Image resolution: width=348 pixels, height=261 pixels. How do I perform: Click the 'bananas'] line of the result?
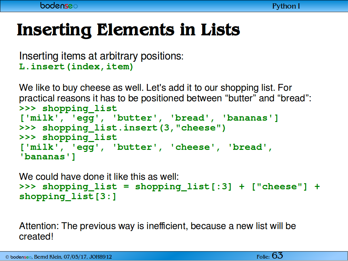coord(48,157)
